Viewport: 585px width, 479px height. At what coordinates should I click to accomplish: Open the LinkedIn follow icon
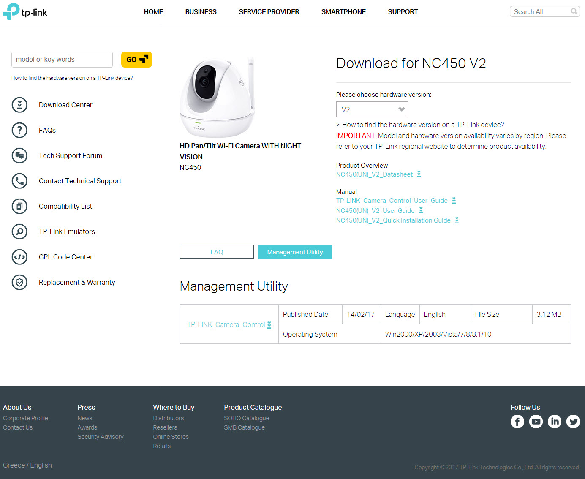click(x=555, y=422)
